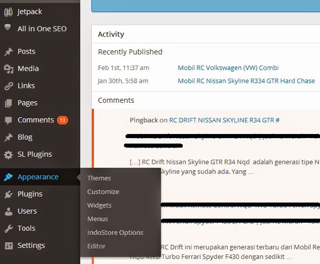Viewport: 320px width, 264px height.
Task: Click the Media library icon
Action: (9, 69)
